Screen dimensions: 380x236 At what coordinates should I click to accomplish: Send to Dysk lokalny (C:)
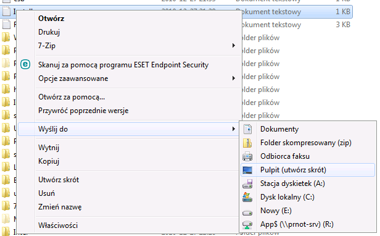coord(308,197)
